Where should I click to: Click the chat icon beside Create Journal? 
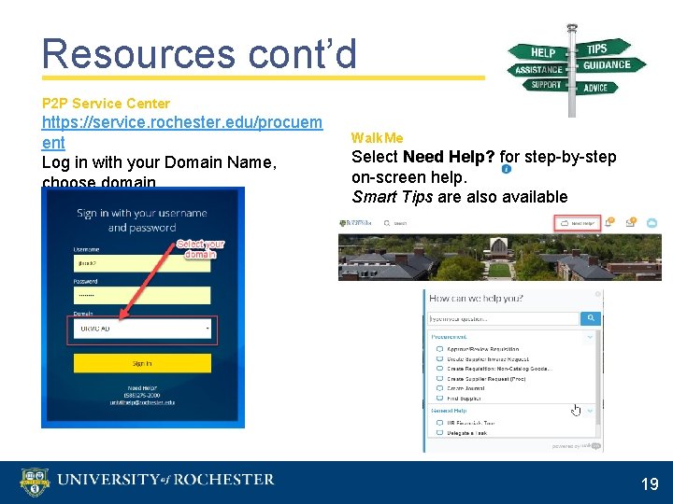tap(439, 388)
